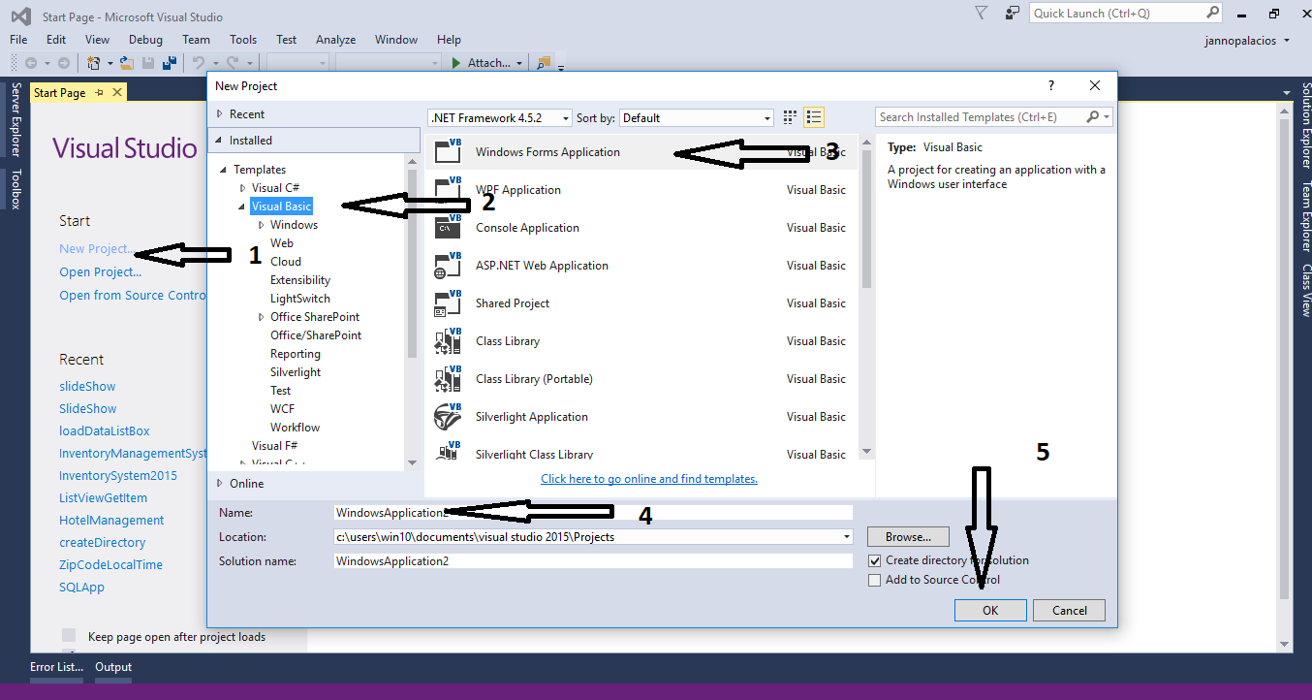Click inside the Solution name field
1312x700 pixels.
[593, 560]
